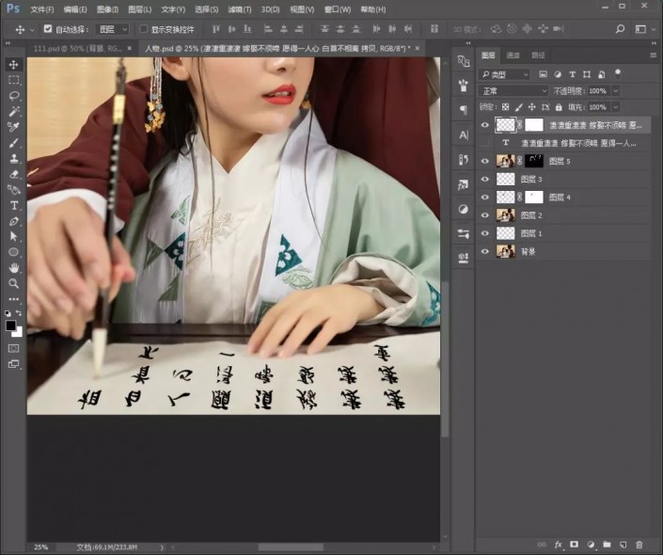This screenshot has height=555, width=663.
Task: Select the Rectangular Marquee tool
Action: point(13,80)
